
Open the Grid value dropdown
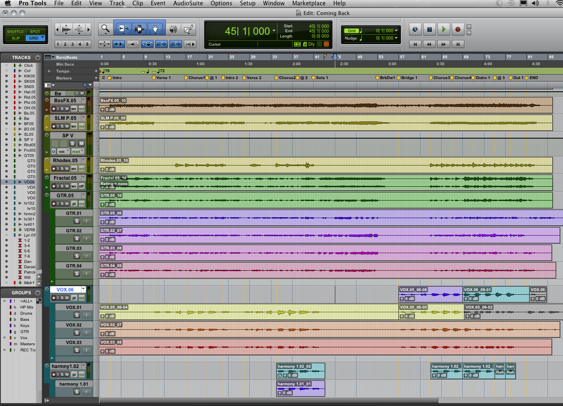tap(396, 31)
